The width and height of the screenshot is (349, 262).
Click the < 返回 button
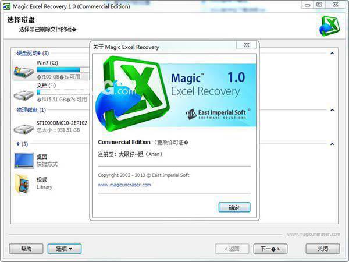coord(232,249)
